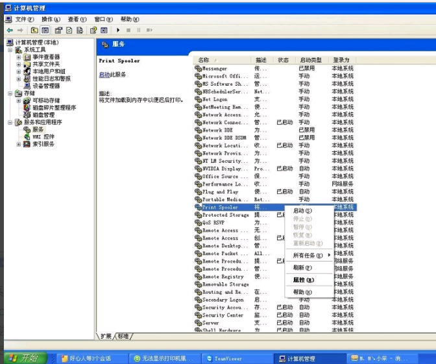436x364 pixels.
Task: Expand the 本地用户和组 node
Action: pos(19,71)
